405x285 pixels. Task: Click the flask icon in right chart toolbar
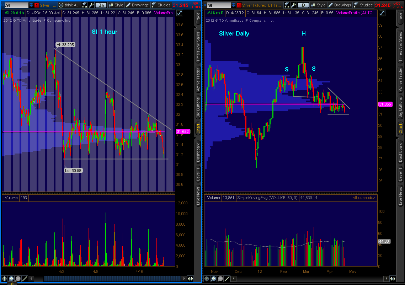tap(287, 5)
